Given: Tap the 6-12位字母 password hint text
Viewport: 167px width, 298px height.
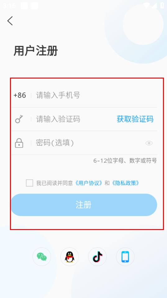Looking at the screenshot, I should tap(125, 161).
